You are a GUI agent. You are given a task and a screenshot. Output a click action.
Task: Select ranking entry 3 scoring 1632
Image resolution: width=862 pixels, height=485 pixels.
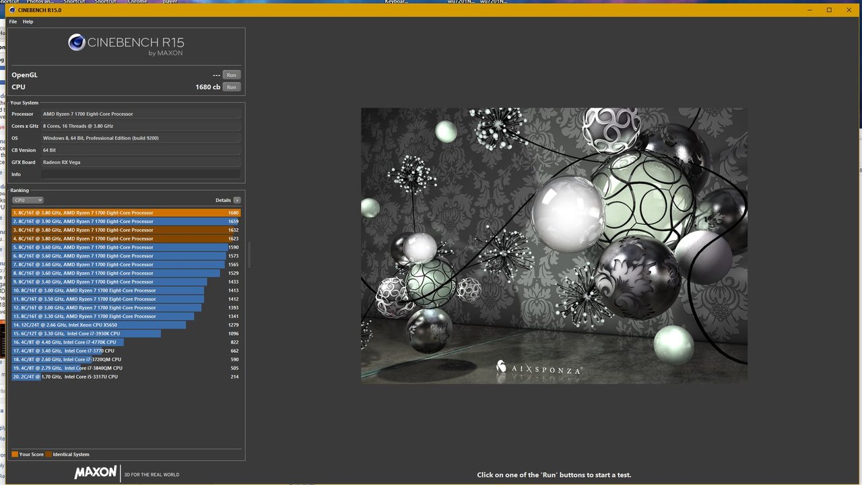(126, 230)
